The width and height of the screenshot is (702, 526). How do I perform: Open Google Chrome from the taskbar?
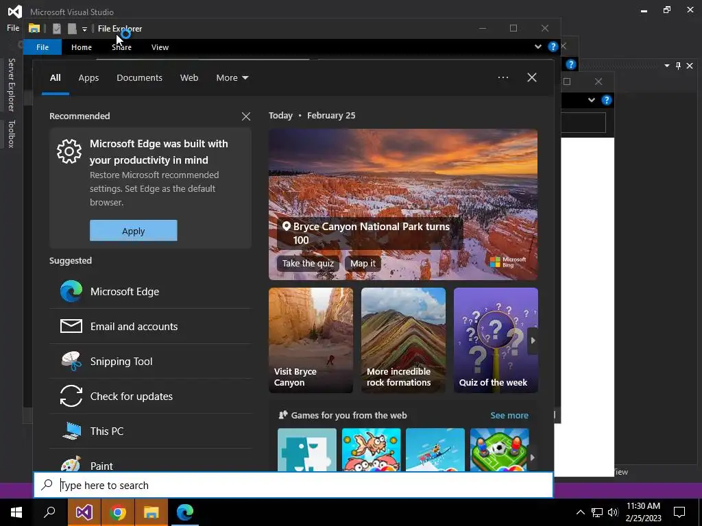click(118, 512)
